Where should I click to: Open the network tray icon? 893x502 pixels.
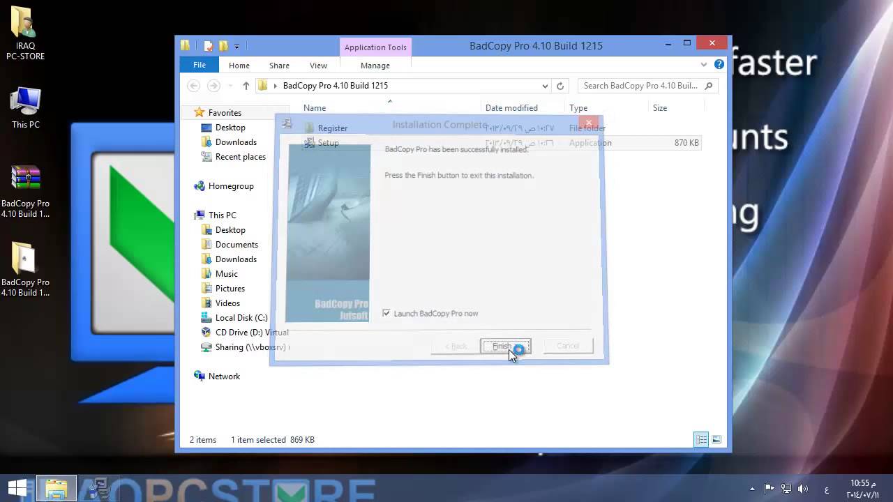[786, 489]
